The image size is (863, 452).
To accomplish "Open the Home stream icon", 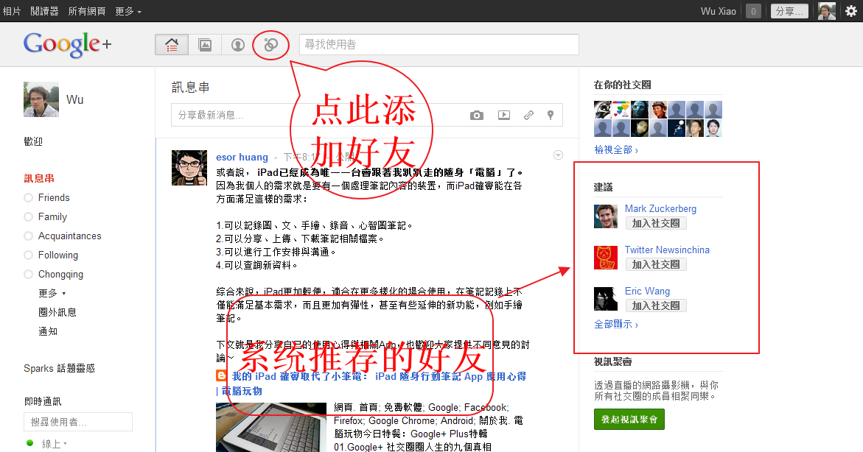I will [x=172, y=45].
